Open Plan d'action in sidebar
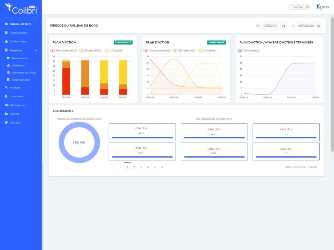334x250 pixels. coord(18,33)
